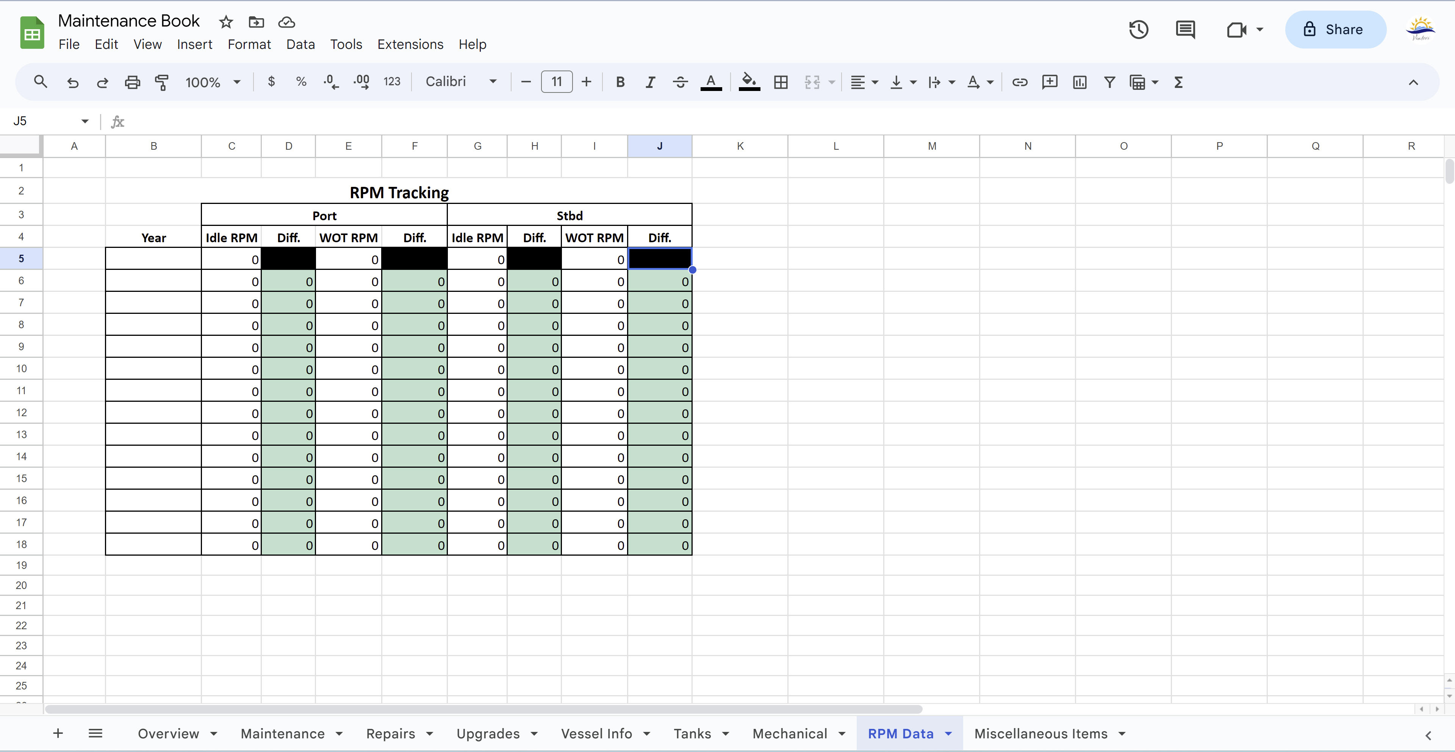Add a new sheet

[58, 733]
